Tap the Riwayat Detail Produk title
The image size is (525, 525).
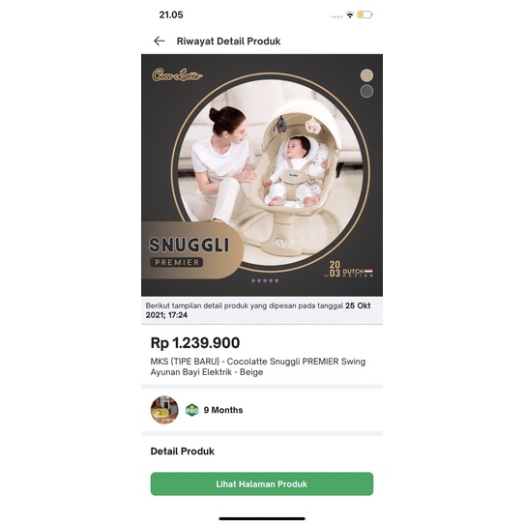coord(229,42)
